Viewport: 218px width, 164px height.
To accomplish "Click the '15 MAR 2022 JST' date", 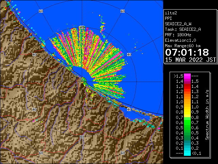I will 190,60.
